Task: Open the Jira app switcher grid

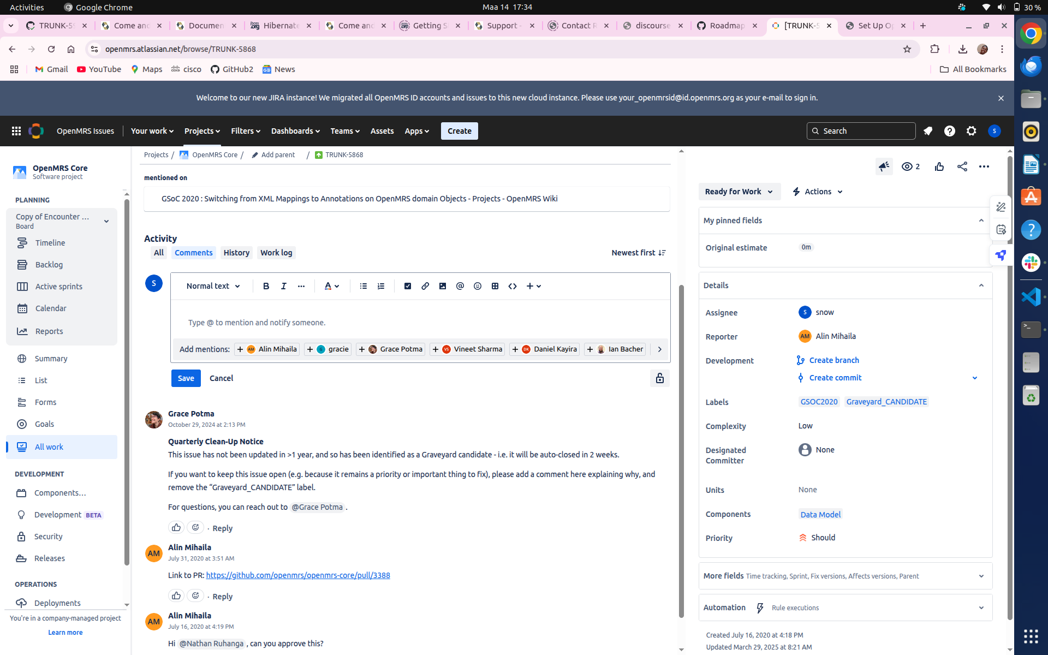Action: [16, 131]
